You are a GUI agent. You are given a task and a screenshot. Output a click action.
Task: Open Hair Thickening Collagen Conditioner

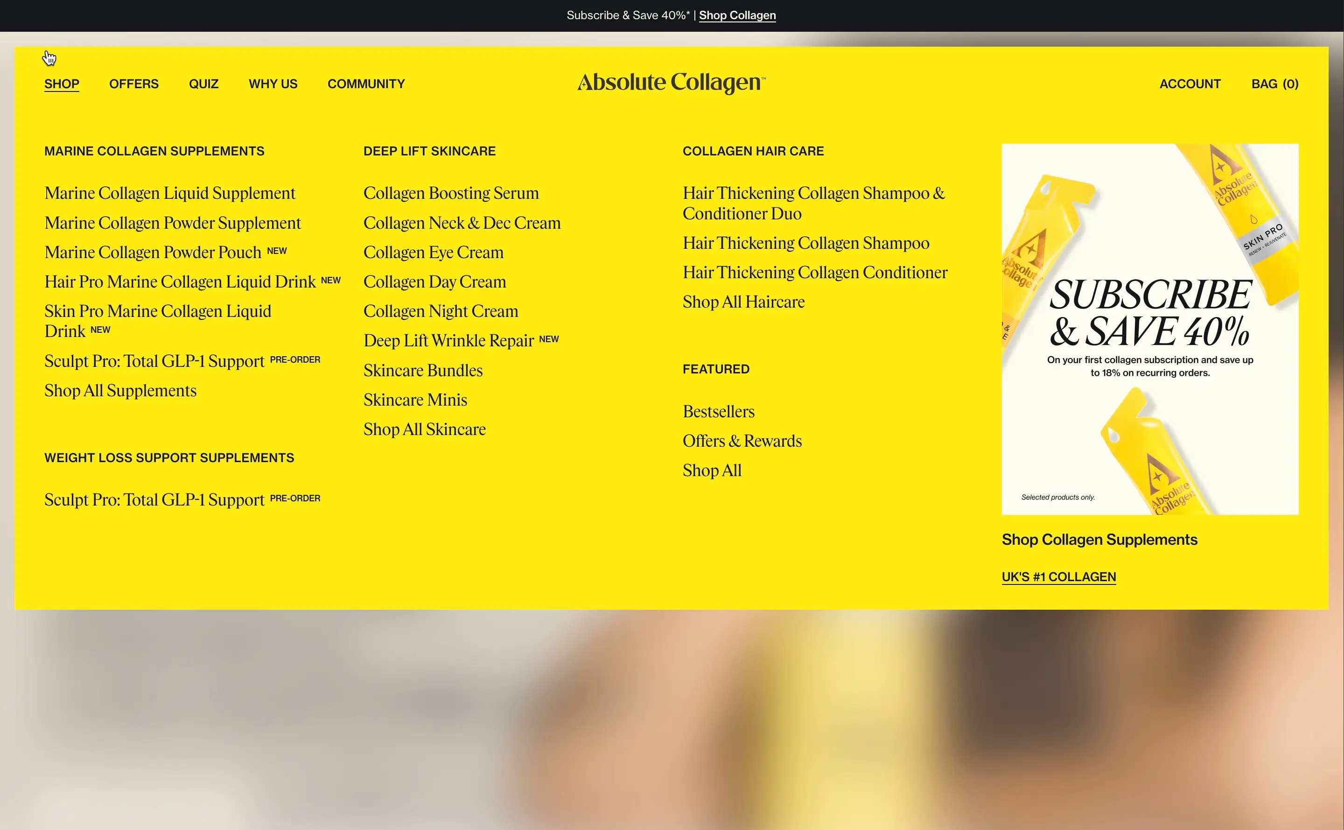[x=815, y=273]
